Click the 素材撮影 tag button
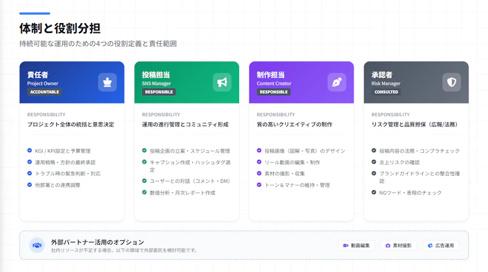The height and width of the screenshot is (272, 488). pyautogui.click(x=399, y=245)
